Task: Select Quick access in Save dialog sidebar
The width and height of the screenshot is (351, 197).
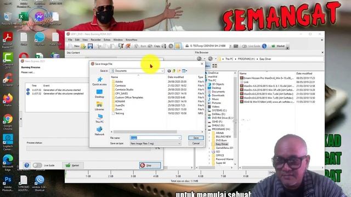Action: click(99, 82)
